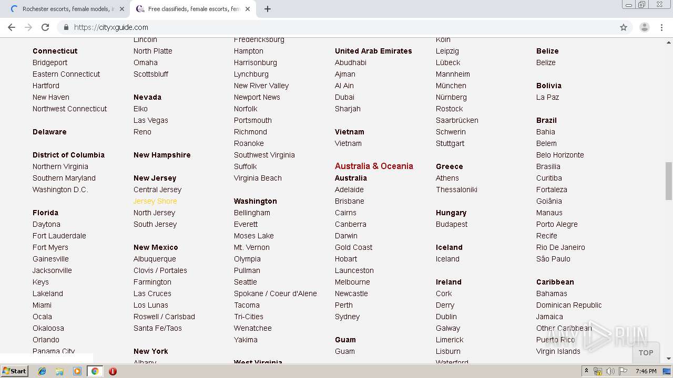
Task: Open media player from taskbar
Action: click(x=77, y=371)
